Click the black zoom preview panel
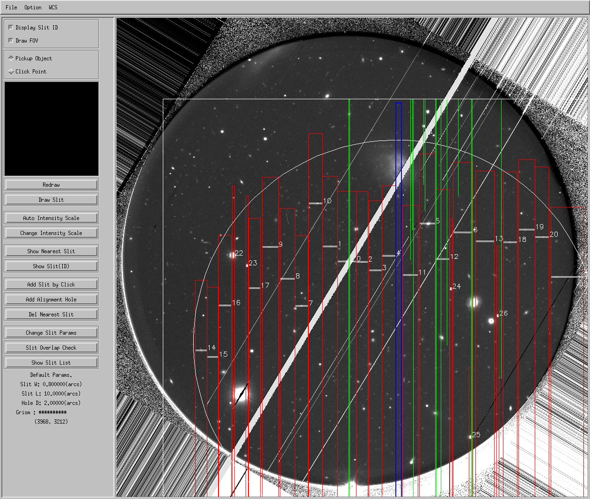590x499 pixels. 51,129
